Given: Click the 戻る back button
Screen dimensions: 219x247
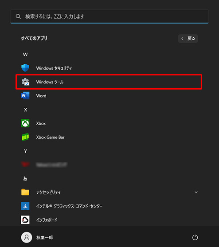Looking at the screenshot, I should click(x=188, y=39).
